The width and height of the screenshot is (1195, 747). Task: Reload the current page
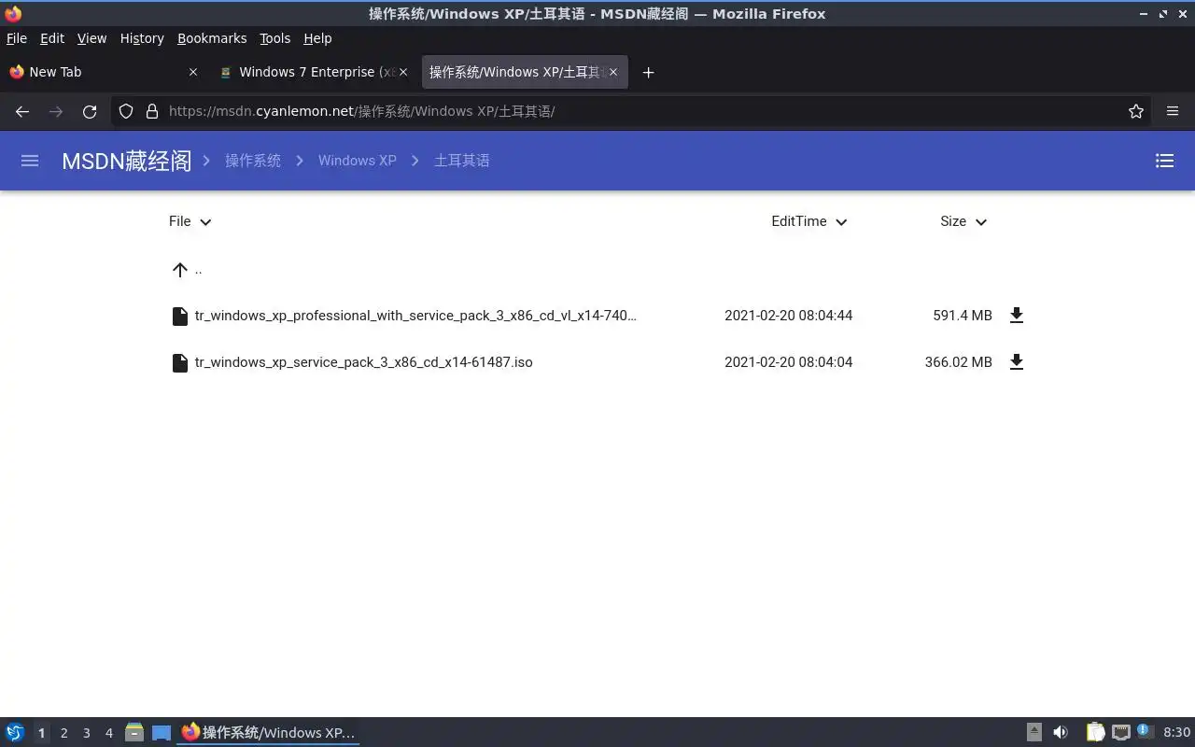click(x=90, y=111)
